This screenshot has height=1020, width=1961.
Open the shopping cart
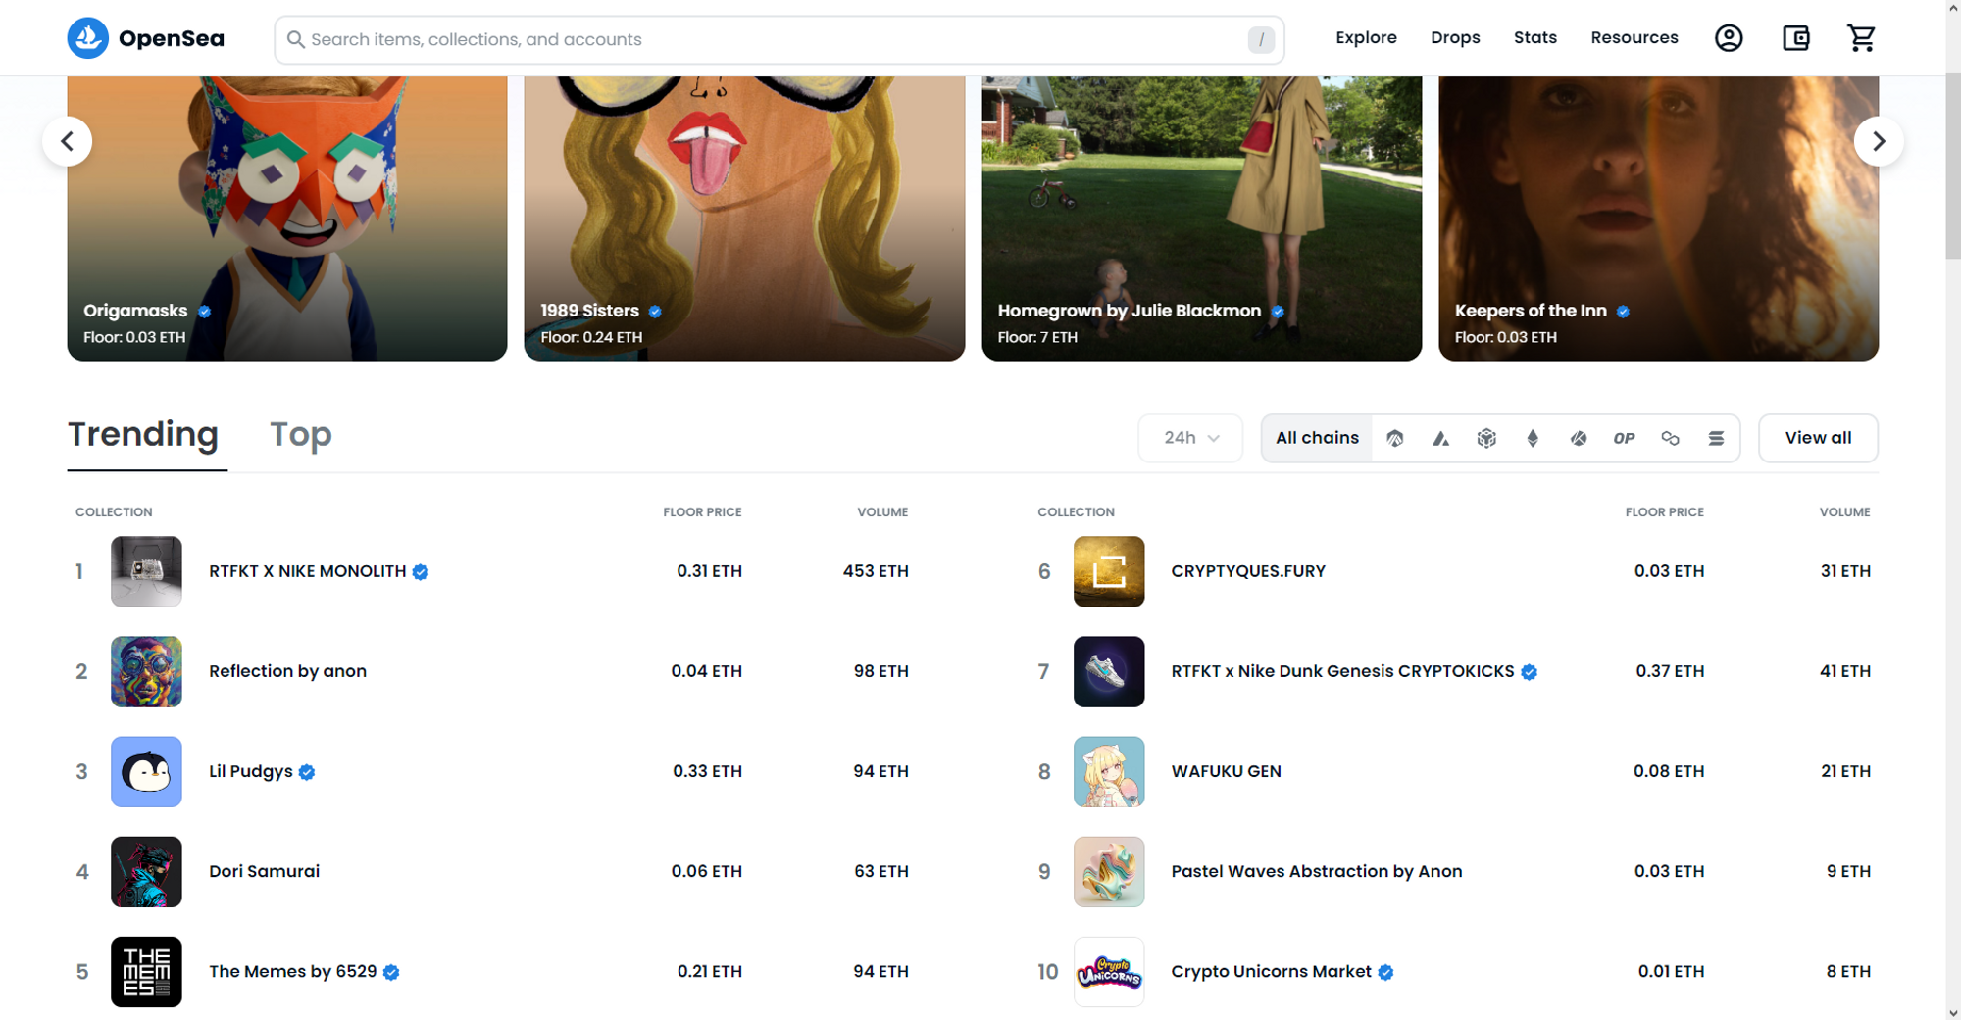pos(1861,38)
